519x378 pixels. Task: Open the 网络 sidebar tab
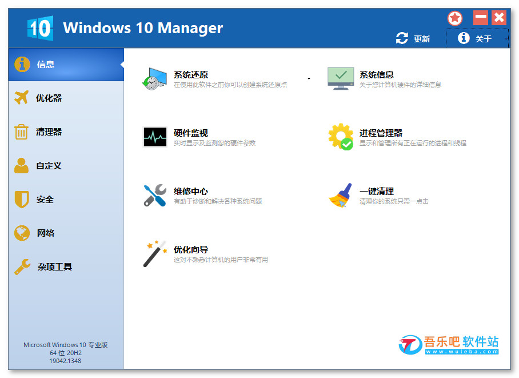(66, 233)
